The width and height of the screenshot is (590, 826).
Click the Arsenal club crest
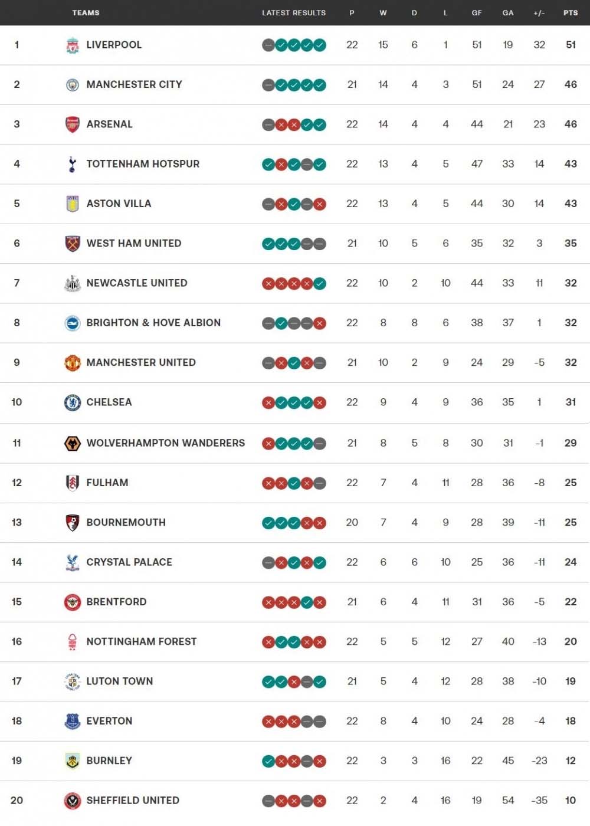(x=73, y=124)
